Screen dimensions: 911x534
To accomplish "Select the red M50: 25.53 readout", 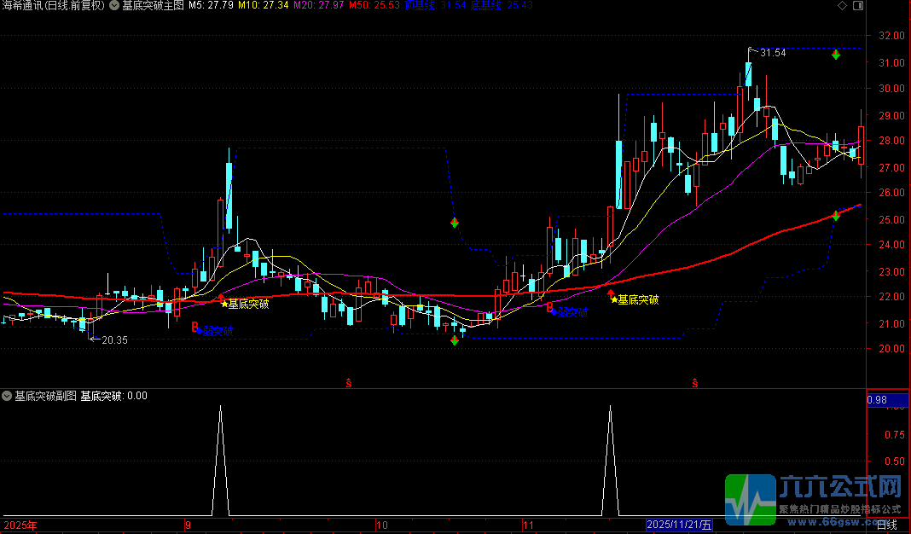I will tap(374, 5).
